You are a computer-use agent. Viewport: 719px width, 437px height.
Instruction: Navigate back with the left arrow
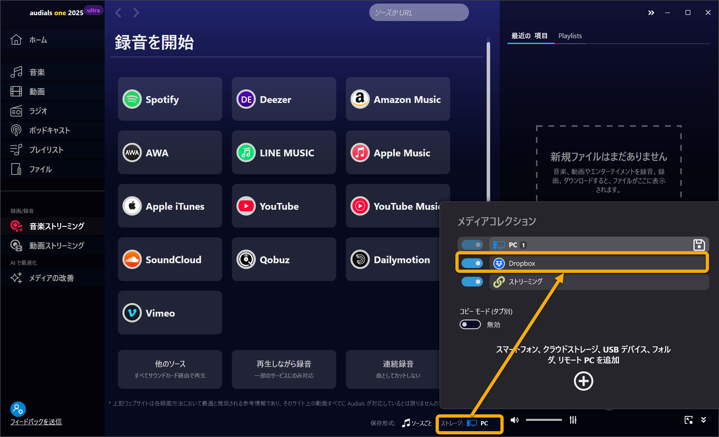(118, 13)
